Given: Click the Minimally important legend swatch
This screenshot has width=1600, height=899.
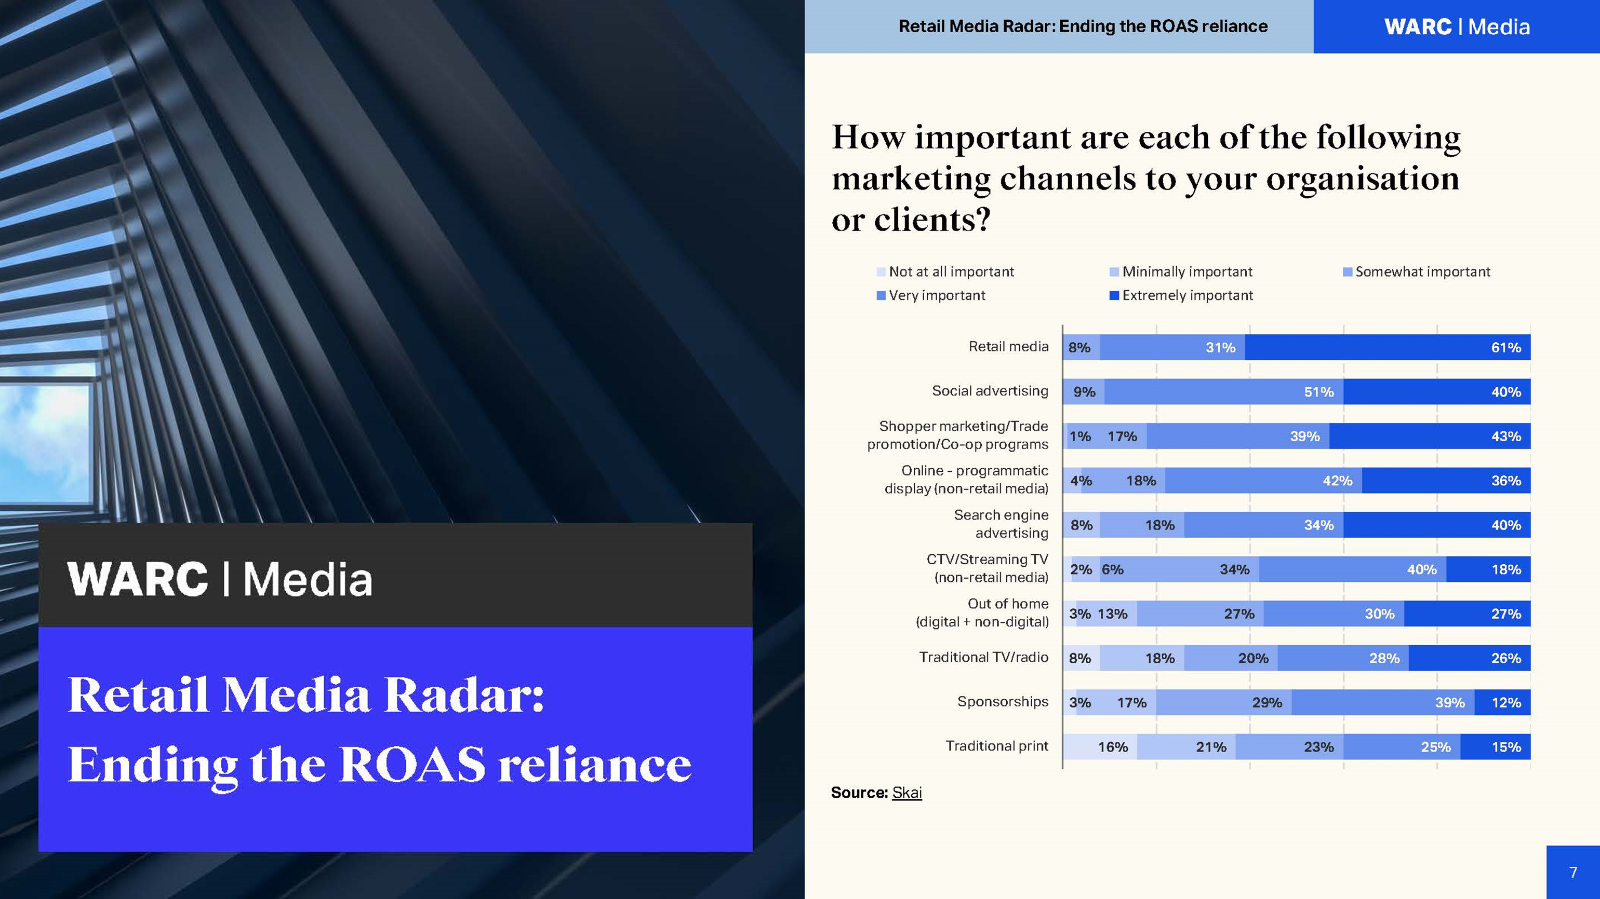Looking at the screenshot, I should pos(1114,272).
